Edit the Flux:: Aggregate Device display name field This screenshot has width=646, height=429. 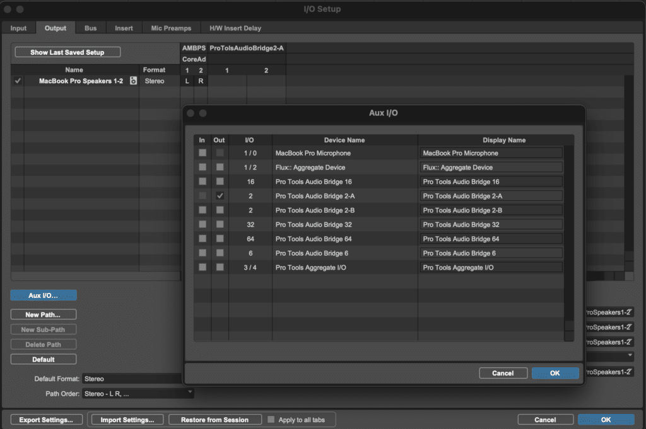point(491,168)
